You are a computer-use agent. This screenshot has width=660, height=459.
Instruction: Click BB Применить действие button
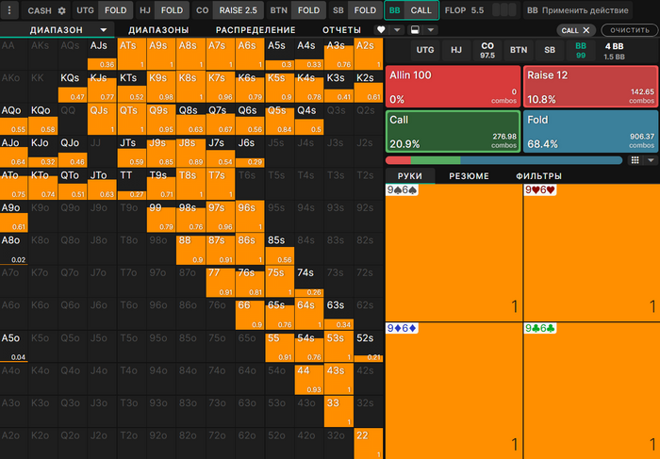click(577, 10)
